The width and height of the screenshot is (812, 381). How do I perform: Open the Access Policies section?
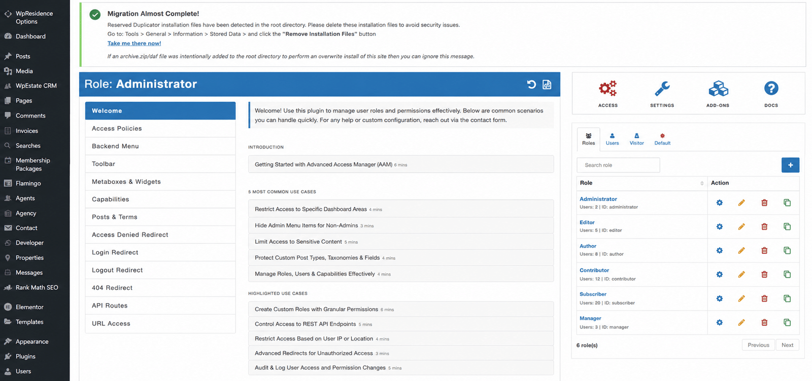pos(160,129)
